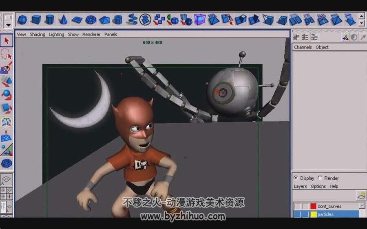Select the Render radio button

(320, 178)
